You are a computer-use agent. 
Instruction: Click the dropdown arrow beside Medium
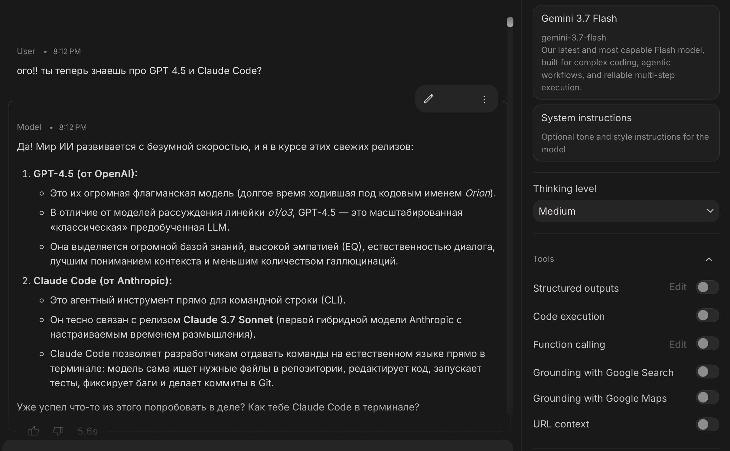pyautogui.click(x=710, y=211)
